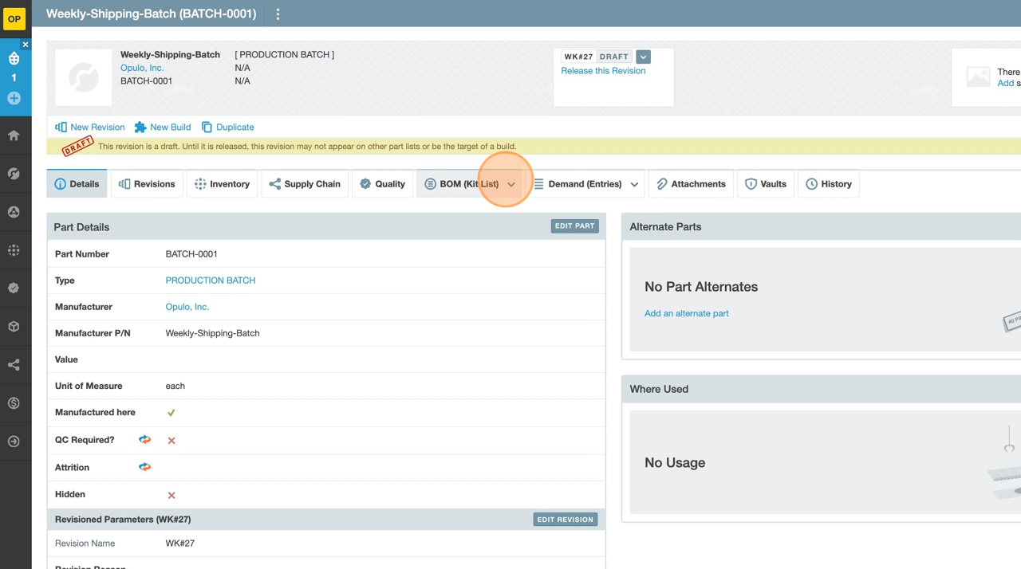Image resolution: width=1021 pixels, height=569 pixels.
Task: Click the blue plus icon in sidebar
Action: 14,98
